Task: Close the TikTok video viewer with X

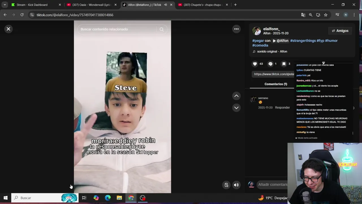Action: (x=8, y=29)
